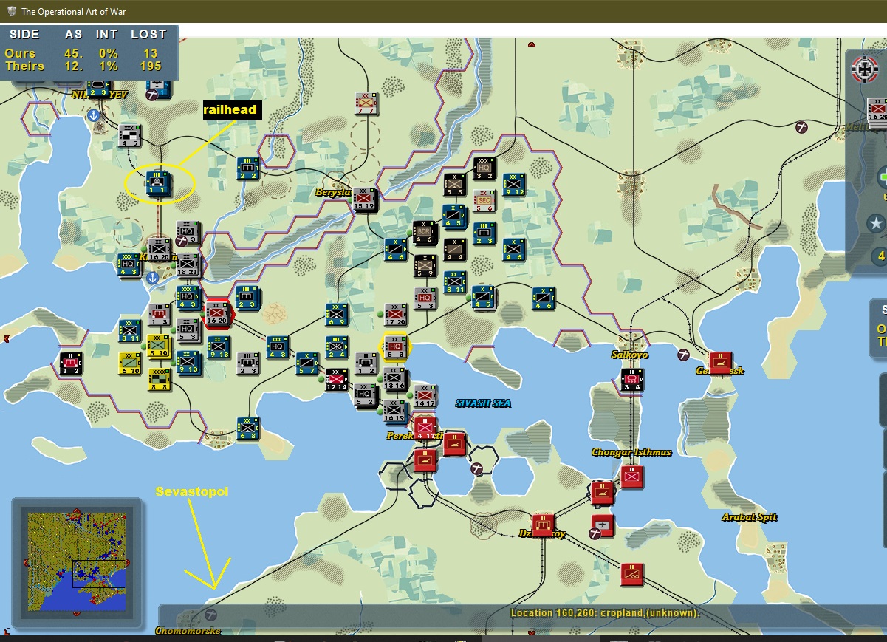Click the 'Theirs' row in loss panel

click(x=83, y=66)
